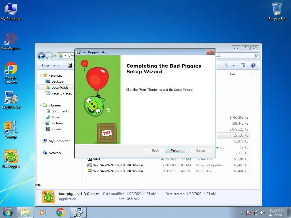Click the 27,530 KB size cell
291x218 pixels.
tap(241, 135)
